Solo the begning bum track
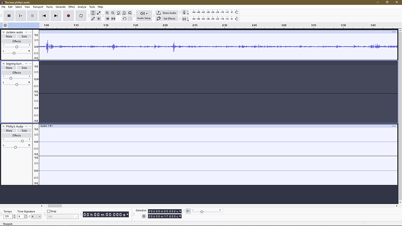The height and width of the screenshot is (226, 402). pos(24,68)
